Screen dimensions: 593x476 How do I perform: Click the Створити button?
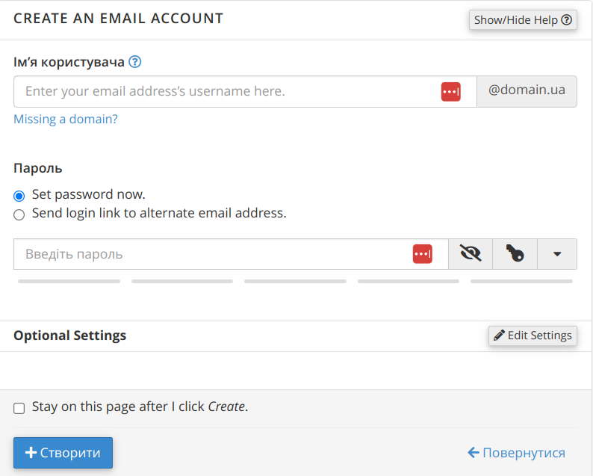pos(63,453)
